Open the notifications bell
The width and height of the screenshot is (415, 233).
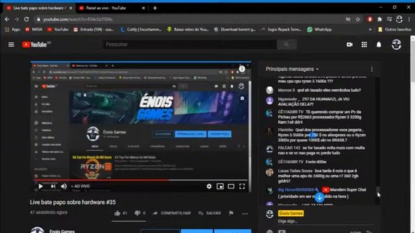click(x=379, y=45)
